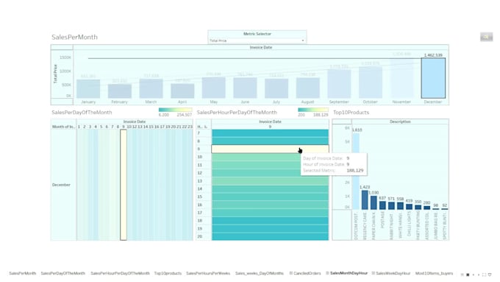
Task: Select the POSTAGE bar labeled 637
Action: 382,205
